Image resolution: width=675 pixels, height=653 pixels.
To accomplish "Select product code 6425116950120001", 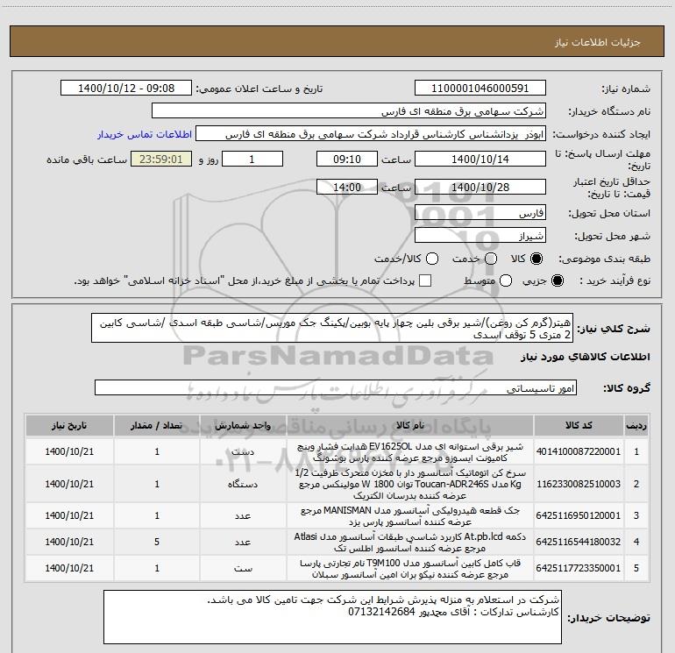I will 579,515.
